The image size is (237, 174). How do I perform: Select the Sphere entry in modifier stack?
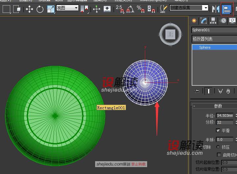point(215,47)
